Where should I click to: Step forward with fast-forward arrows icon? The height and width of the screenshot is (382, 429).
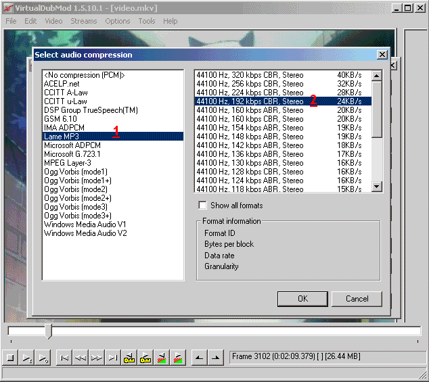pyautogui.click(x=96, y=358)
